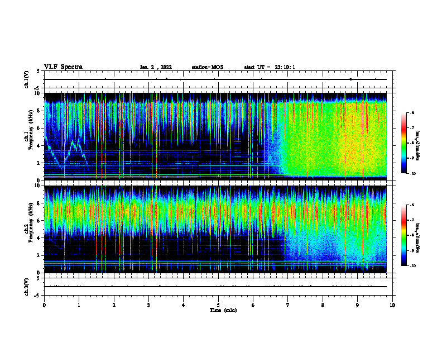Select the date text "Jan. 2, 2022"
442x342 pixels.
156,67
